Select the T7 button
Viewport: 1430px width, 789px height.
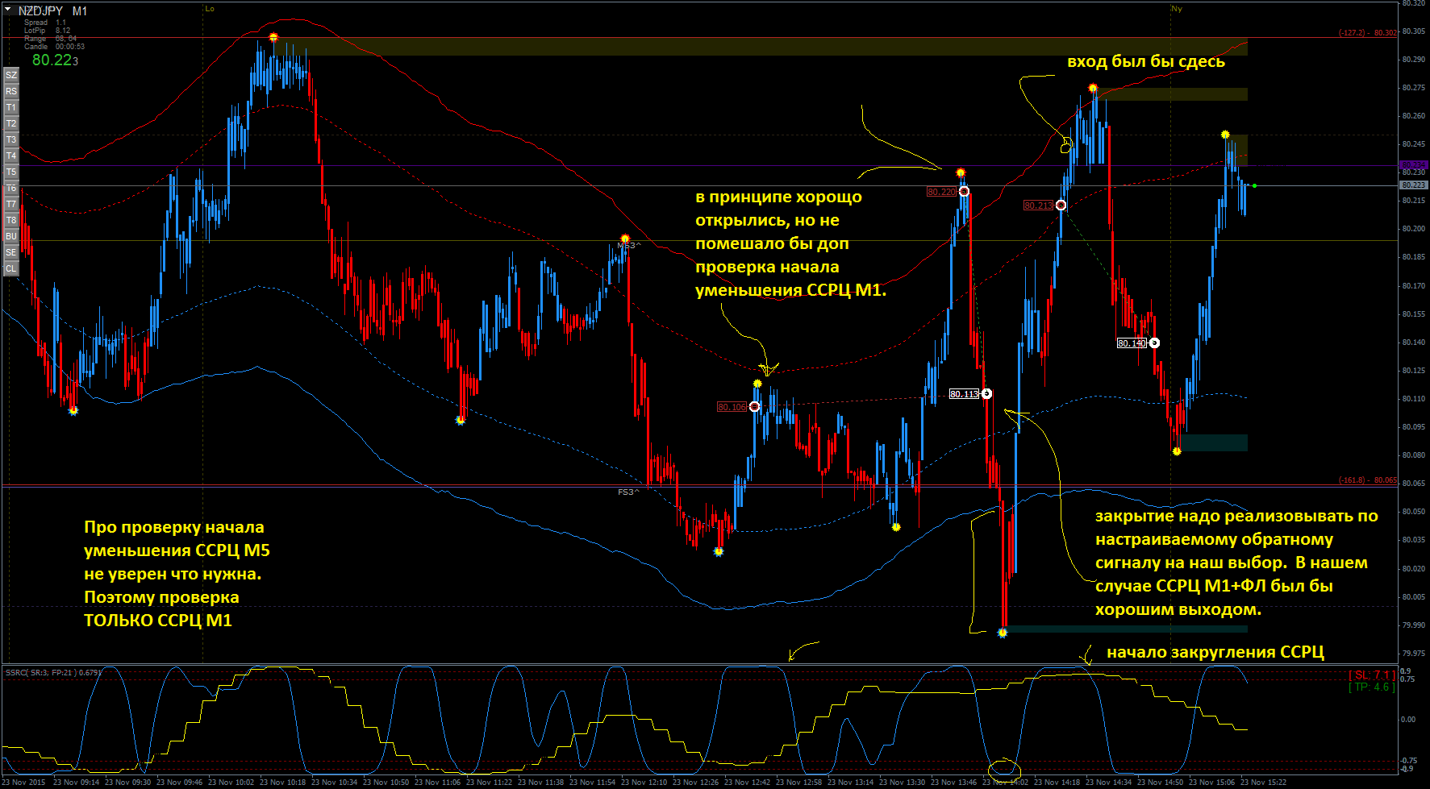tap(11, 204)
